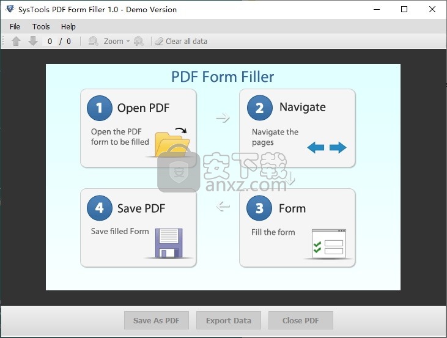The width and height of the screenshot is (447, 338).
Task: Click the step 2 circle badge
Action: (x=260, y=108)
